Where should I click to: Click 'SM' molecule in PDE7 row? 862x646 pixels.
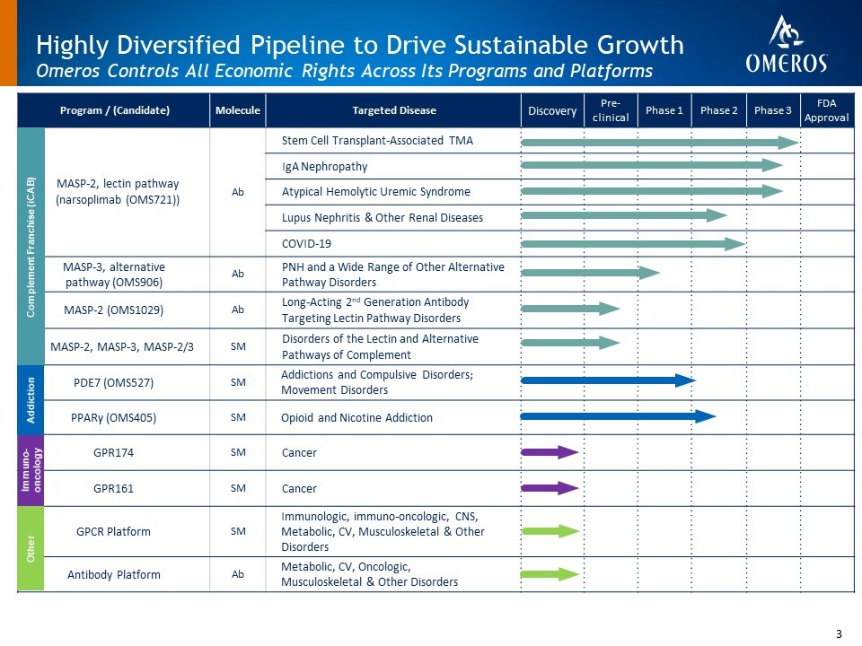[238, 382]
